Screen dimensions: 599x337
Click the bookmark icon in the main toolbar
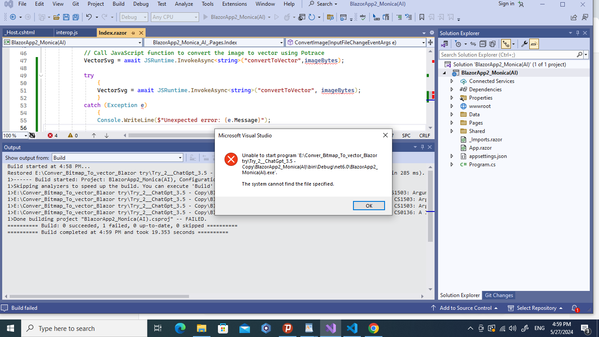(x=421, y=17)
